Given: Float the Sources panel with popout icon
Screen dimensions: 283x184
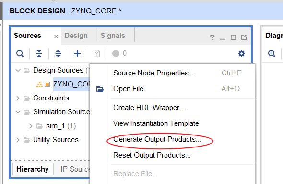Looking at the screenshot, I should click(244, 37).
